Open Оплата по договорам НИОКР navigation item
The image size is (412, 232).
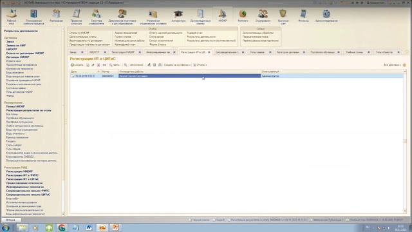click(x=25, y=53)
